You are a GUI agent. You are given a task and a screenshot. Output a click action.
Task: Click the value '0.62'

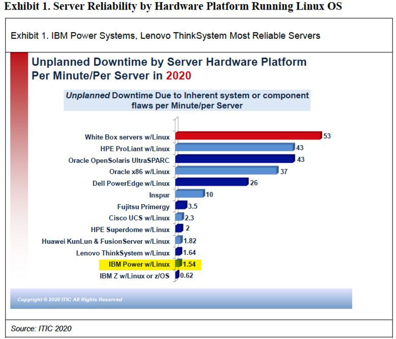pyautogui.click(x=187, y=275)
